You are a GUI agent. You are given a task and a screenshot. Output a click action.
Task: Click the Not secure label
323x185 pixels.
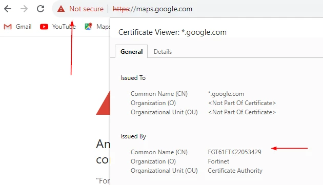pyautogui.click(x=86, y=9)
